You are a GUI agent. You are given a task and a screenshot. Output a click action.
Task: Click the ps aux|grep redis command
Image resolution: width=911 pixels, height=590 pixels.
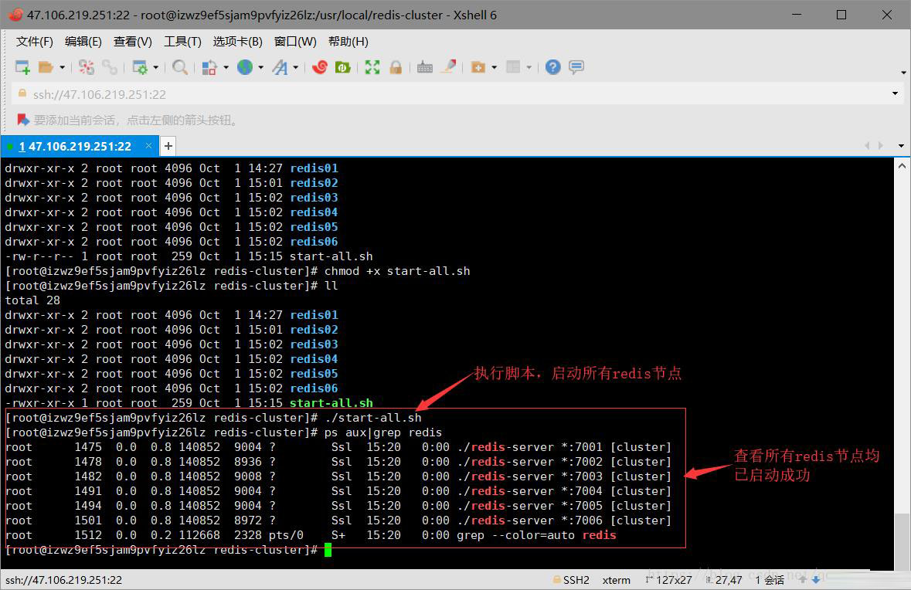[x=383, y=432]
